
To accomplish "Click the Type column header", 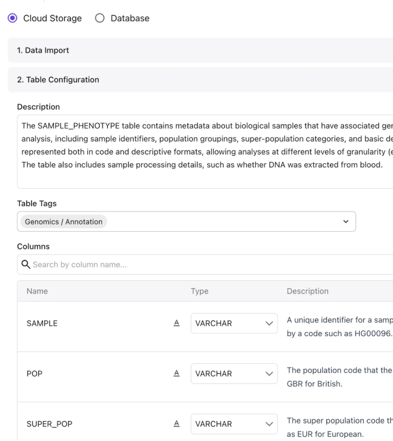I will pos(200,291).
